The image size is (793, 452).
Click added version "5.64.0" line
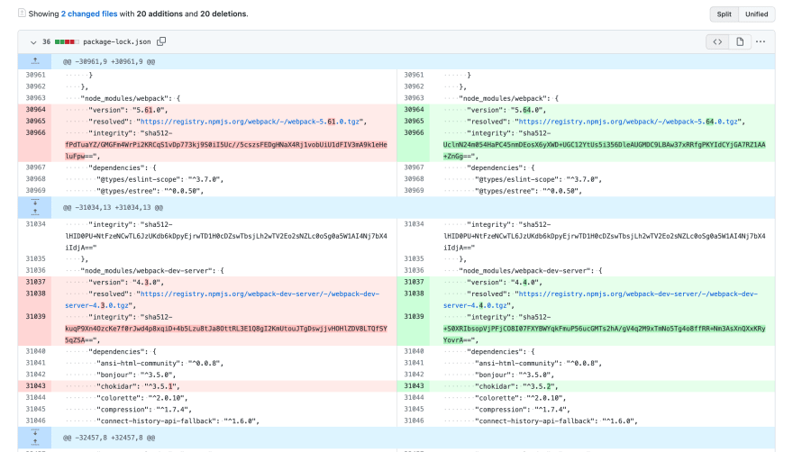[x=602, y=110]
